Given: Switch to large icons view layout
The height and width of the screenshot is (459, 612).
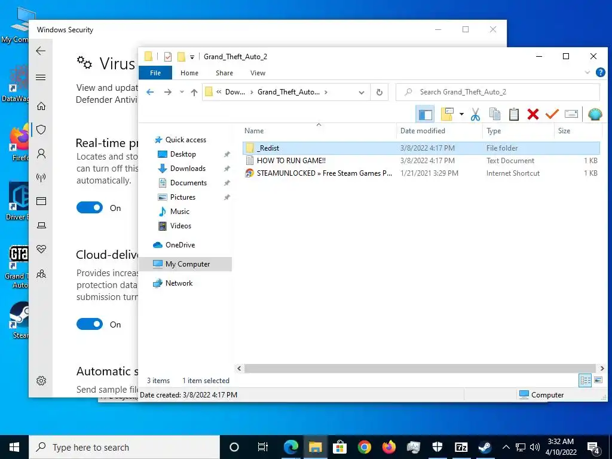Looking at the screenshot, I should (598, 380).
